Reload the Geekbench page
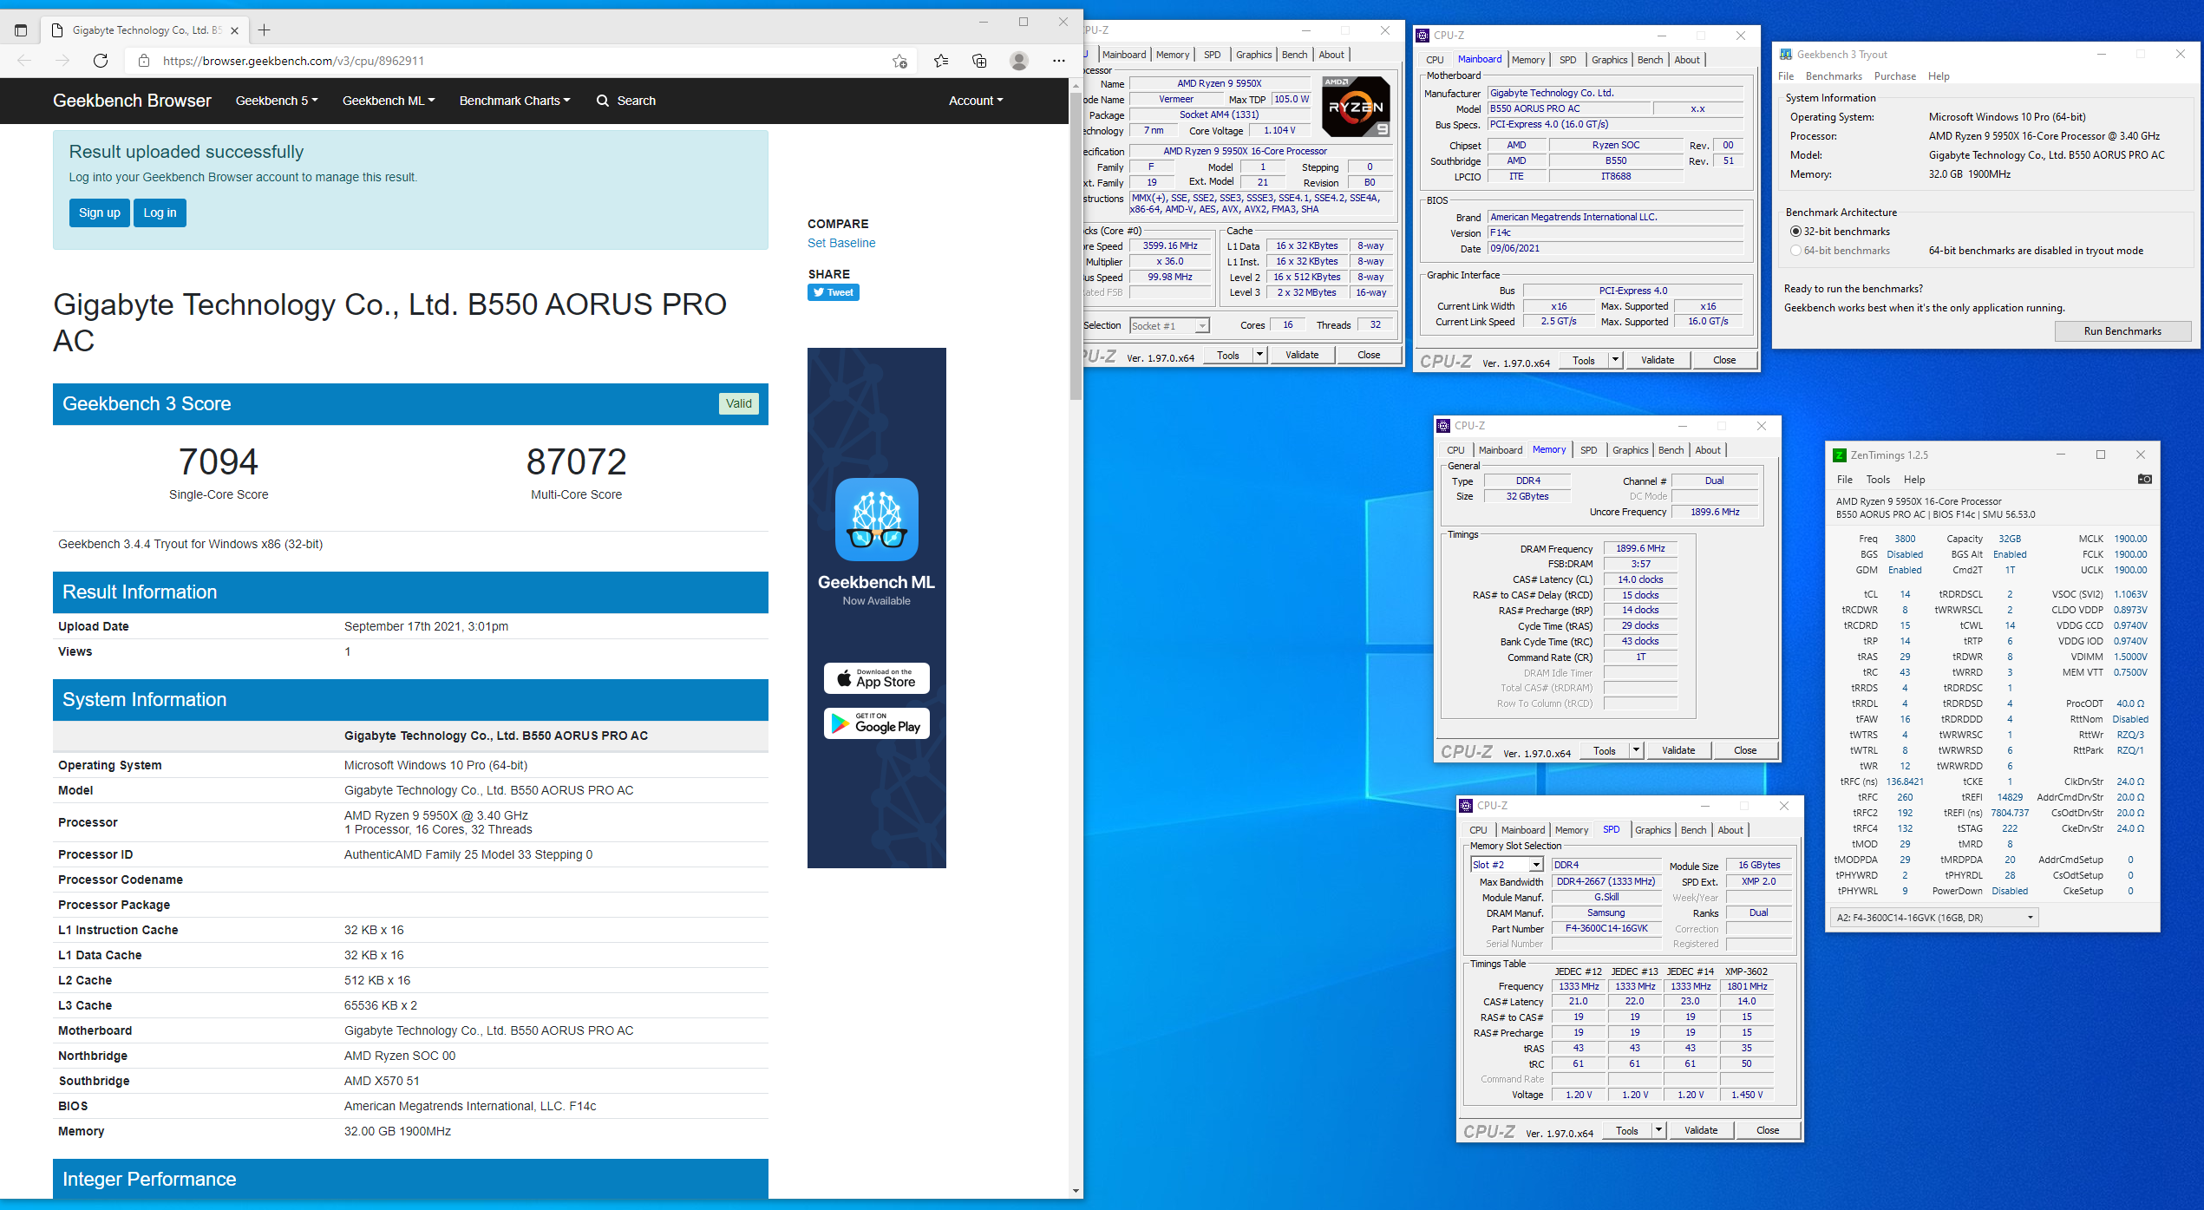 pyautogui.click(x=101, y=61)
